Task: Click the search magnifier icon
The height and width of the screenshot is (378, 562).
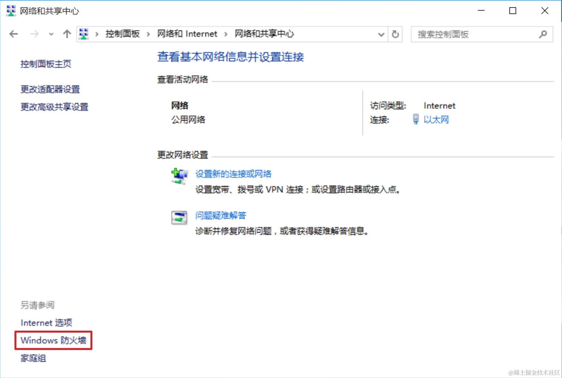Action: coord(543,34)
